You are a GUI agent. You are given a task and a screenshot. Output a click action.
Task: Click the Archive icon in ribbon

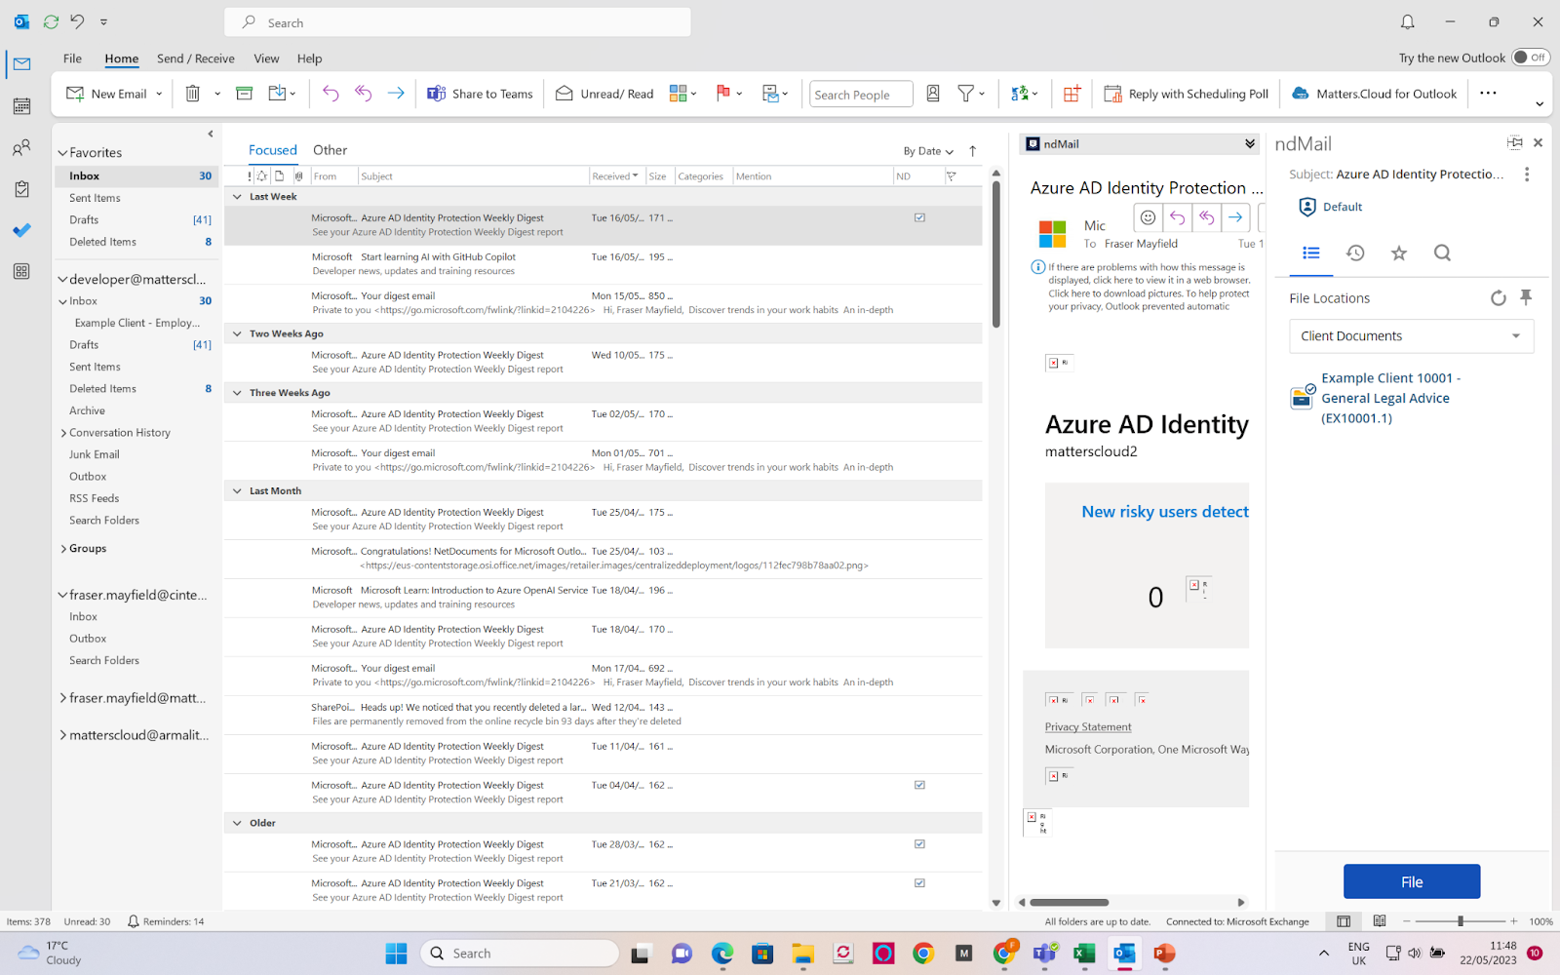[245, 94]
